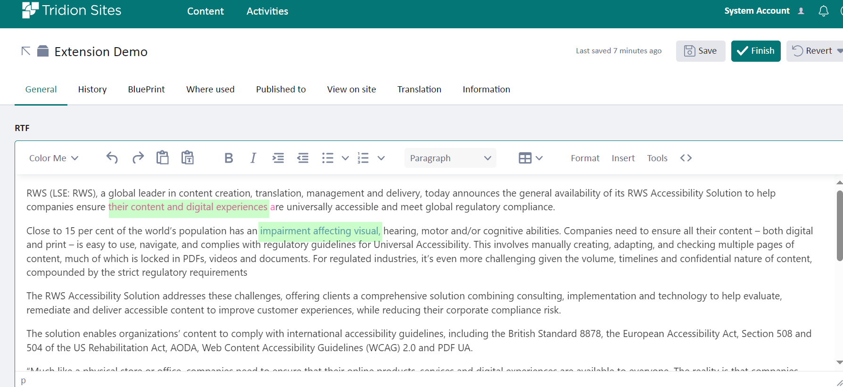Screen dimensions: 843x387
Task: Expand the Revert dropdown arrow
Action: tap(840, 51)
